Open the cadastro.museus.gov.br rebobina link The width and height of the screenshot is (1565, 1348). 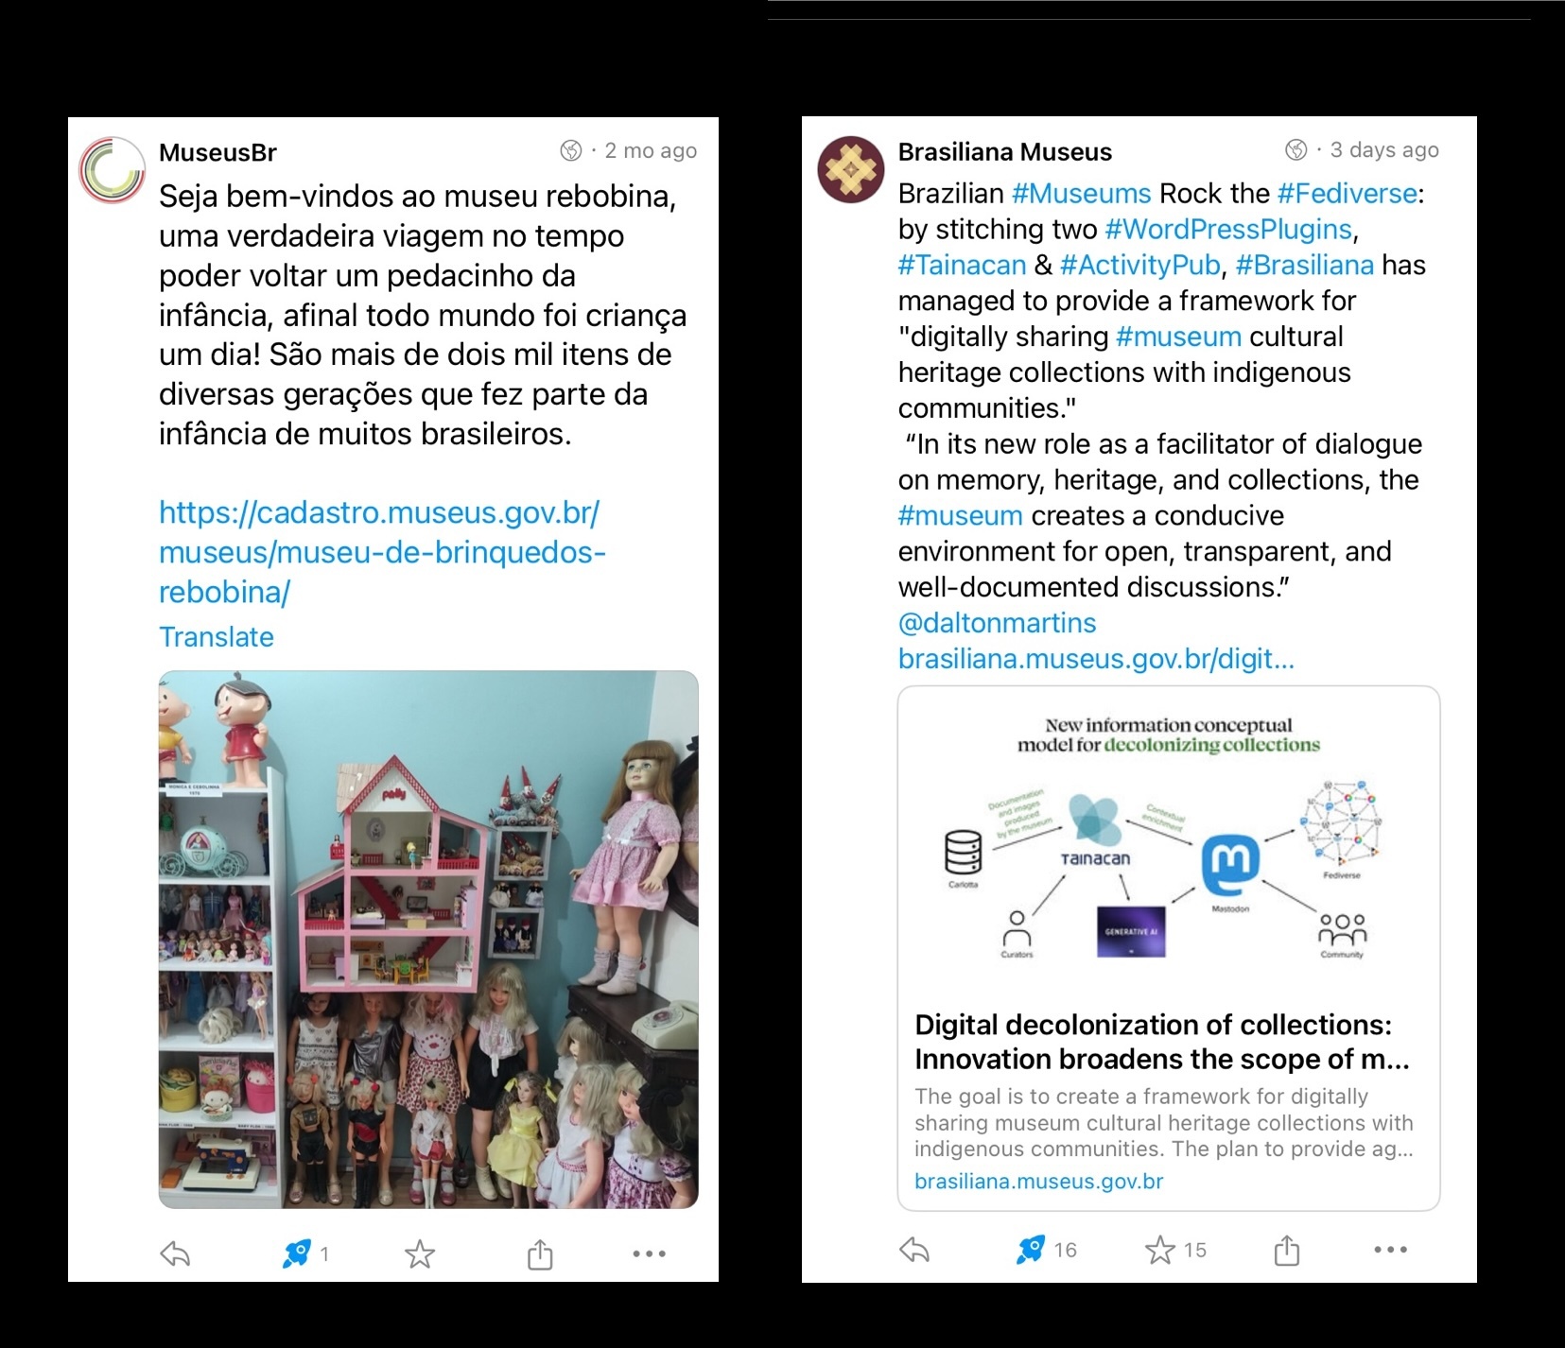pos(382,552)
